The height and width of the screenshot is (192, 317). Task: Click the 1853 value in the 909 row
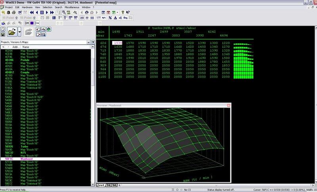225,65
